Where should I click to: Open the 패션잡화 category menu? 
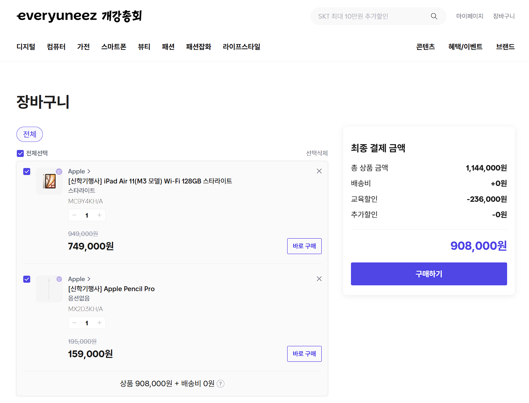(x=198, y=47)
